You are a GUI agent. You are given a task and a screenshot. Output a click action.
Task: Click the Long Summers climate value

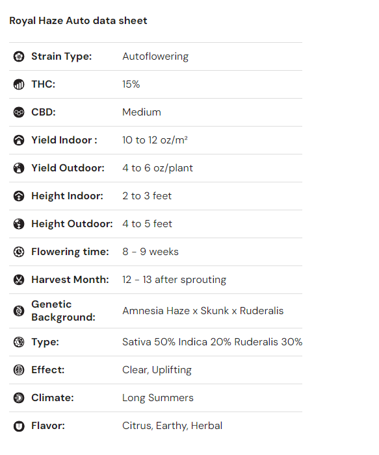158,398
